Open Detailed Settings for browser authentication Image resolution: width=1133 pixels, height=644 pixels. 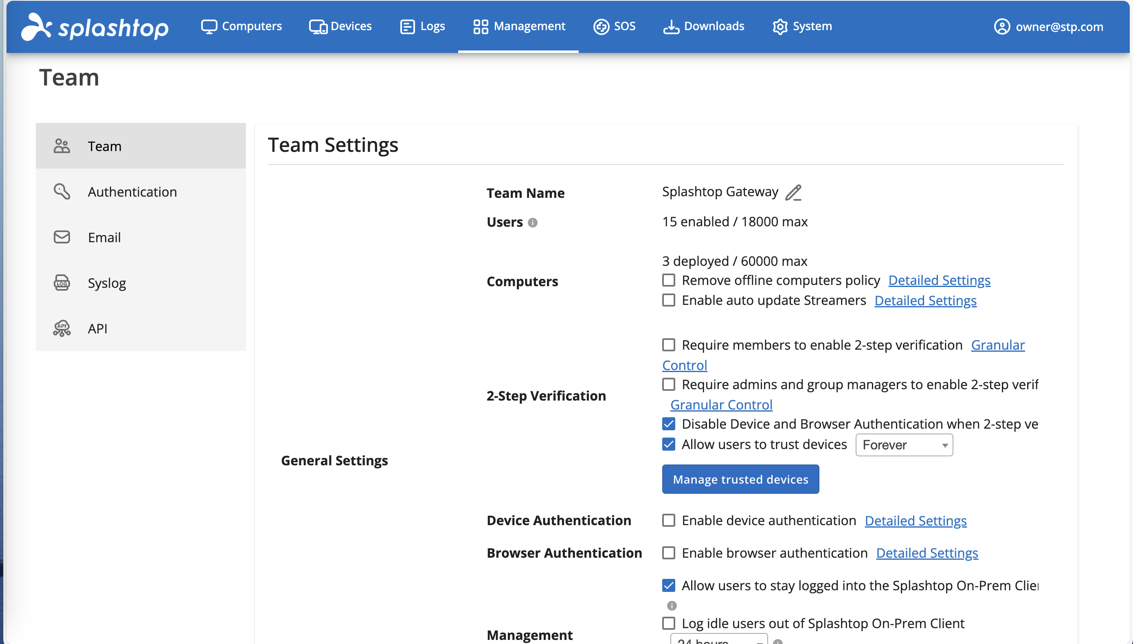coord(927,553)
